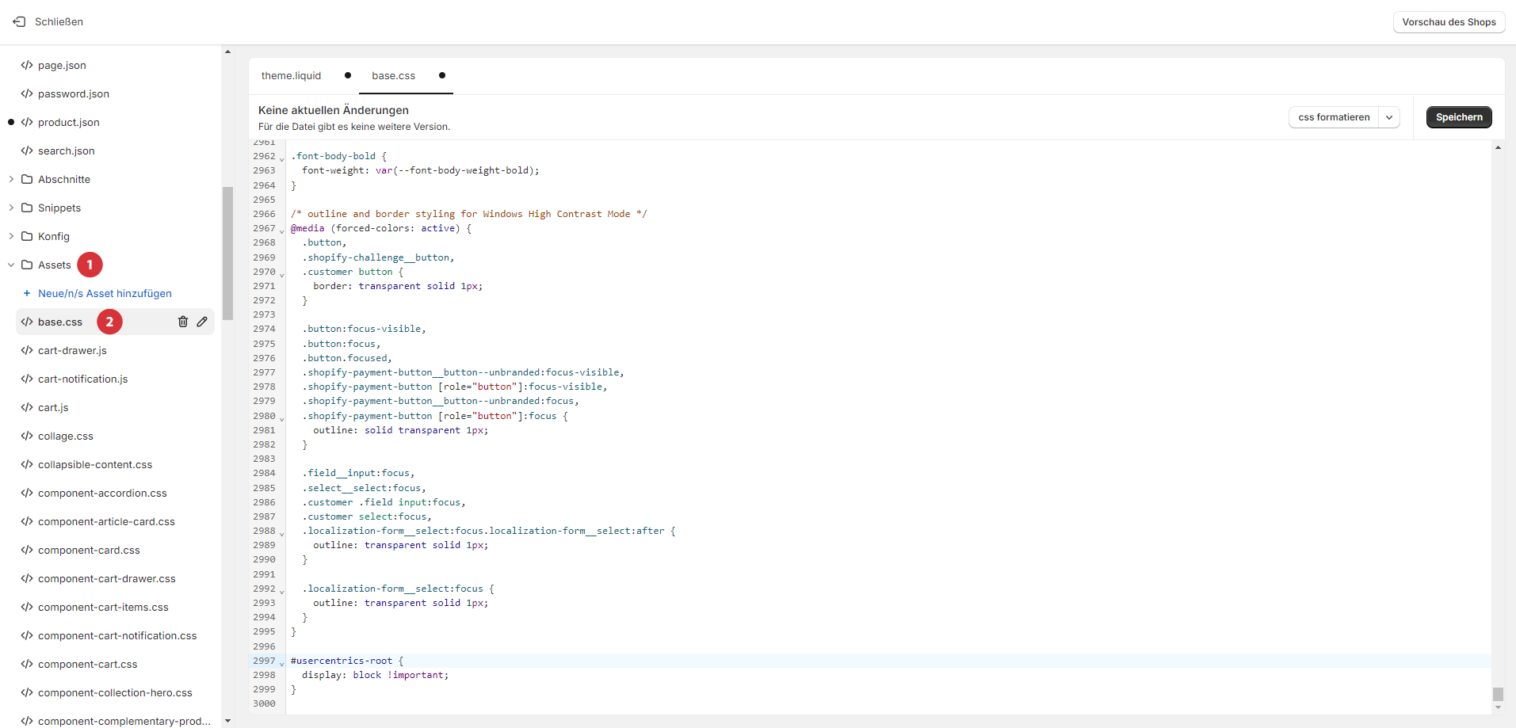Click Neue/n/s Asset hinzufügen link
Image resolution: width=1516 pixels, height=728 pixels.
tap(105, 293)
